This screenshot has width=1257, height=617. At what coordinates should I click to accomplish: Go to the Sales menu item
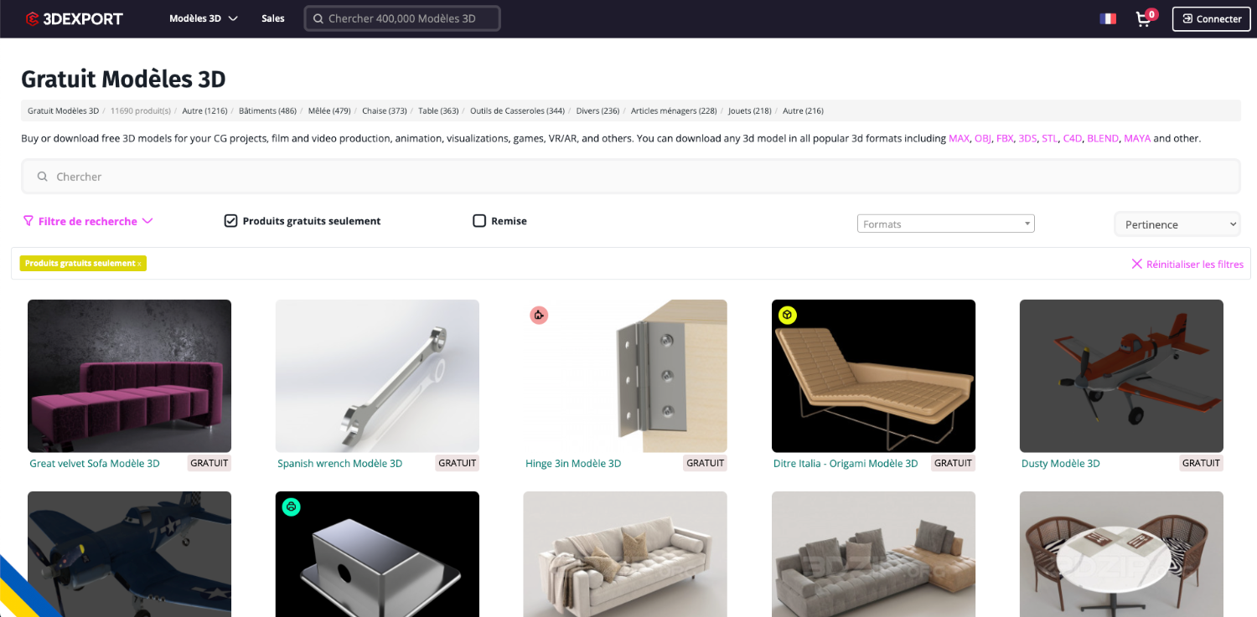pos(272,18)
